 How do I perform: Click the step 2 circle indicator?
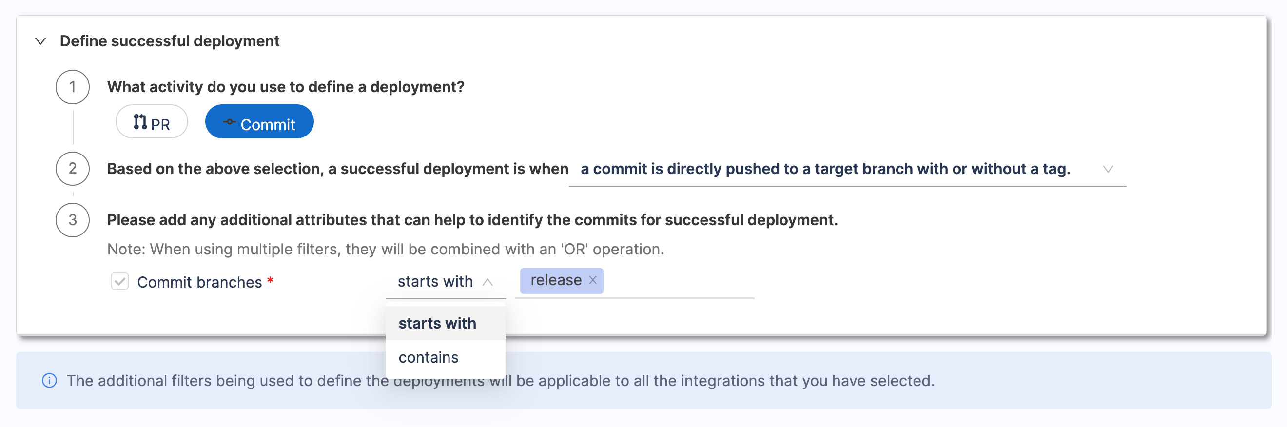pyautogui.click(x=73, y=169)
